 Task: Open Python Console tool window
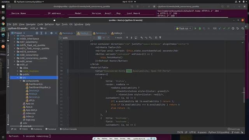click(x=68, y=129)
